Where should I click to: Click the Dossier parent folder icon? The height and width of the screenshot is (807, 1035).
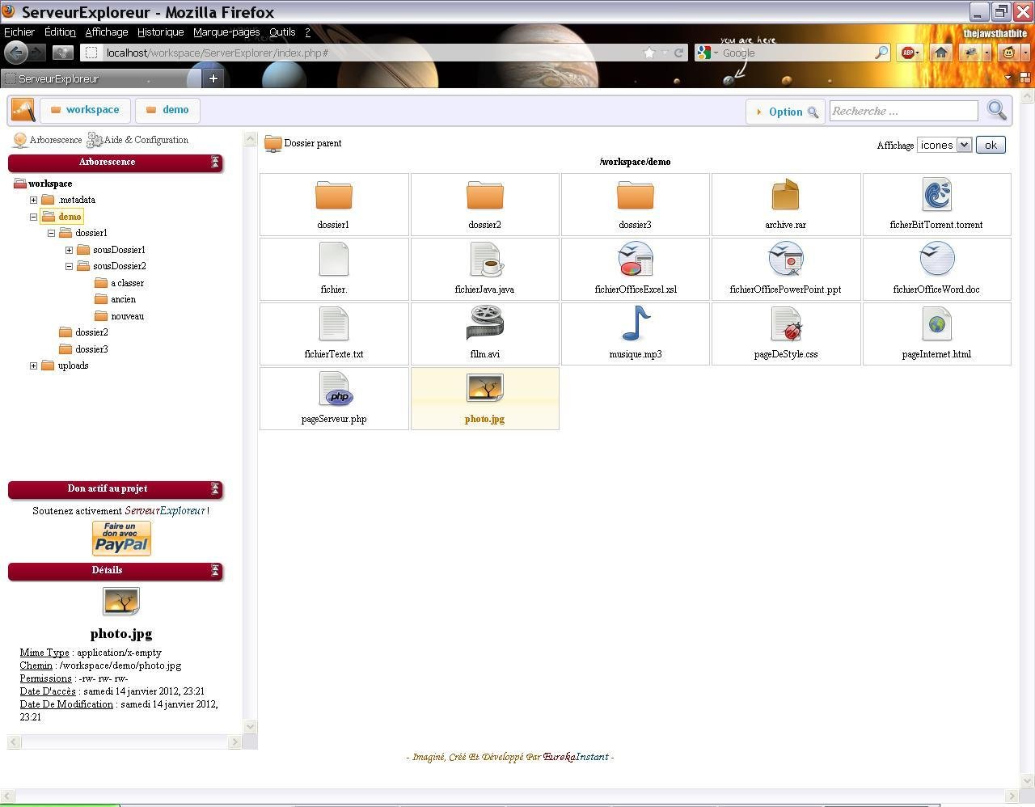point(272,143)
